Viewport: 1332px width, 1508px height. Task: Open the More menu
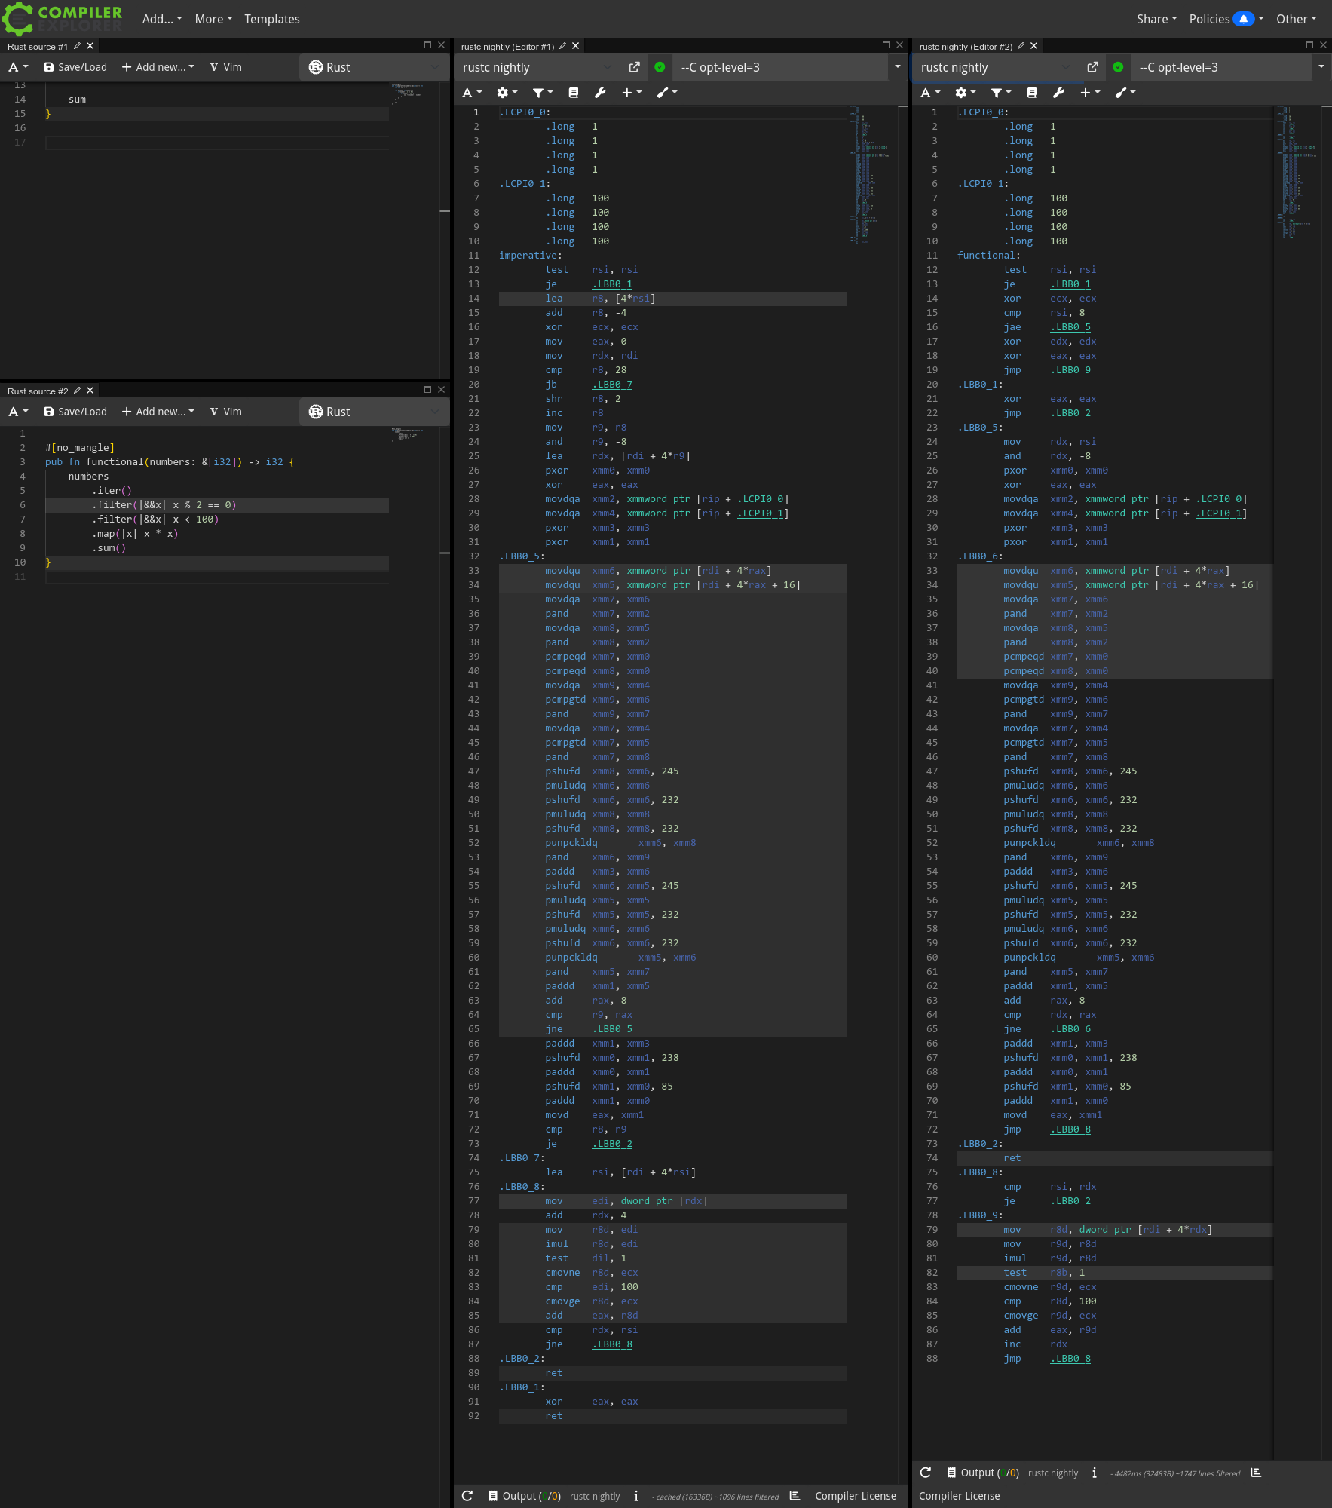tap(213, 19)
